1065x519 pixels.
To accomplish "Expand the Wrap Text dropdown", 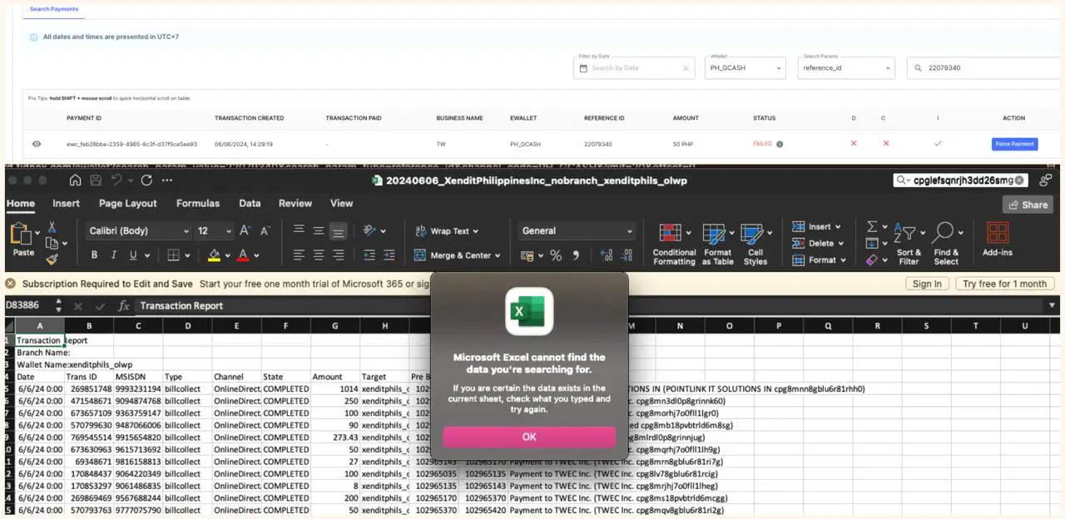I will point(475,231).
